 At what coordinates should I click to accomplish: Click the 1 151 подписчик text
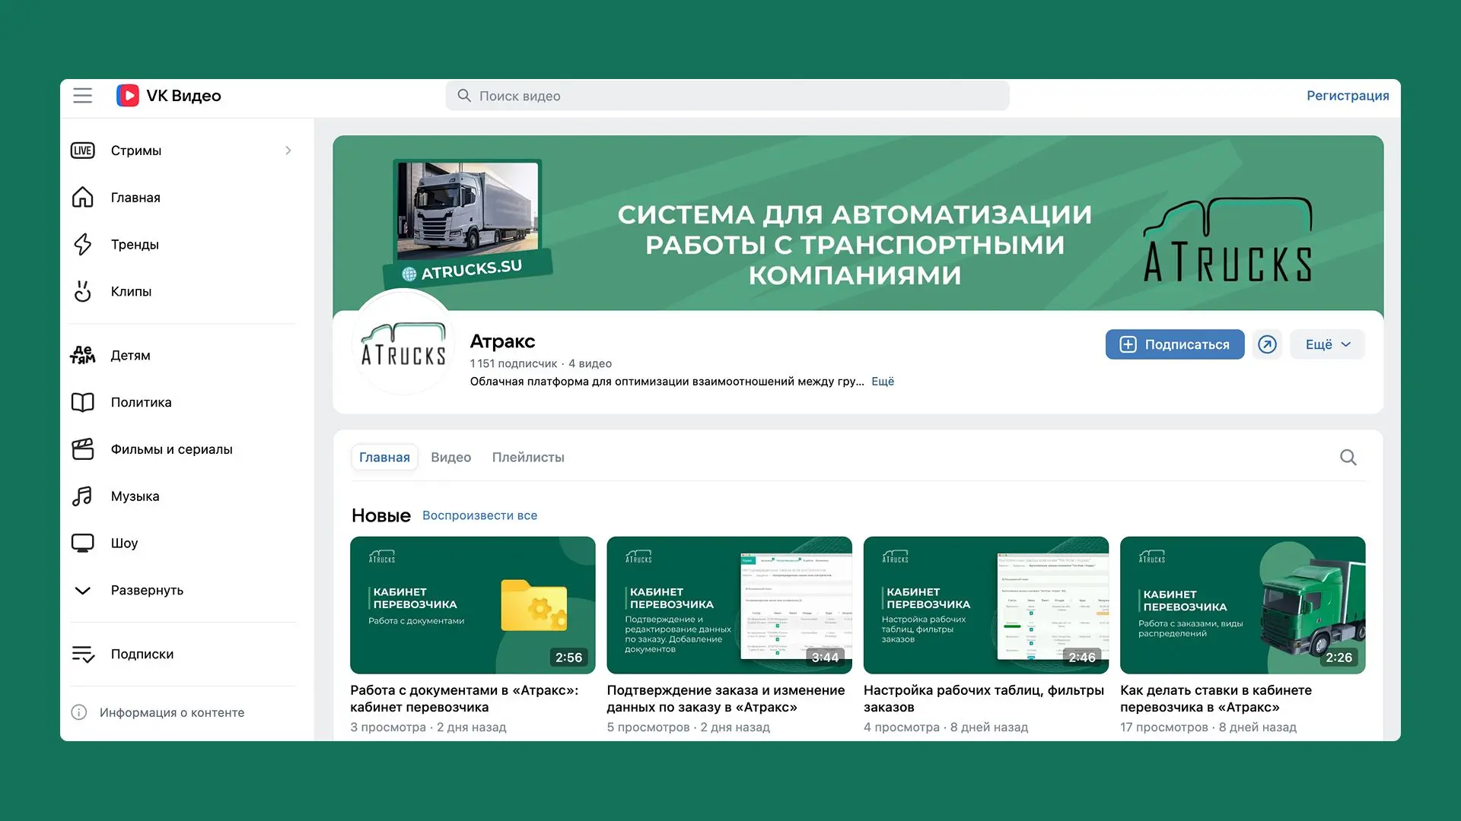coord(513,363)
